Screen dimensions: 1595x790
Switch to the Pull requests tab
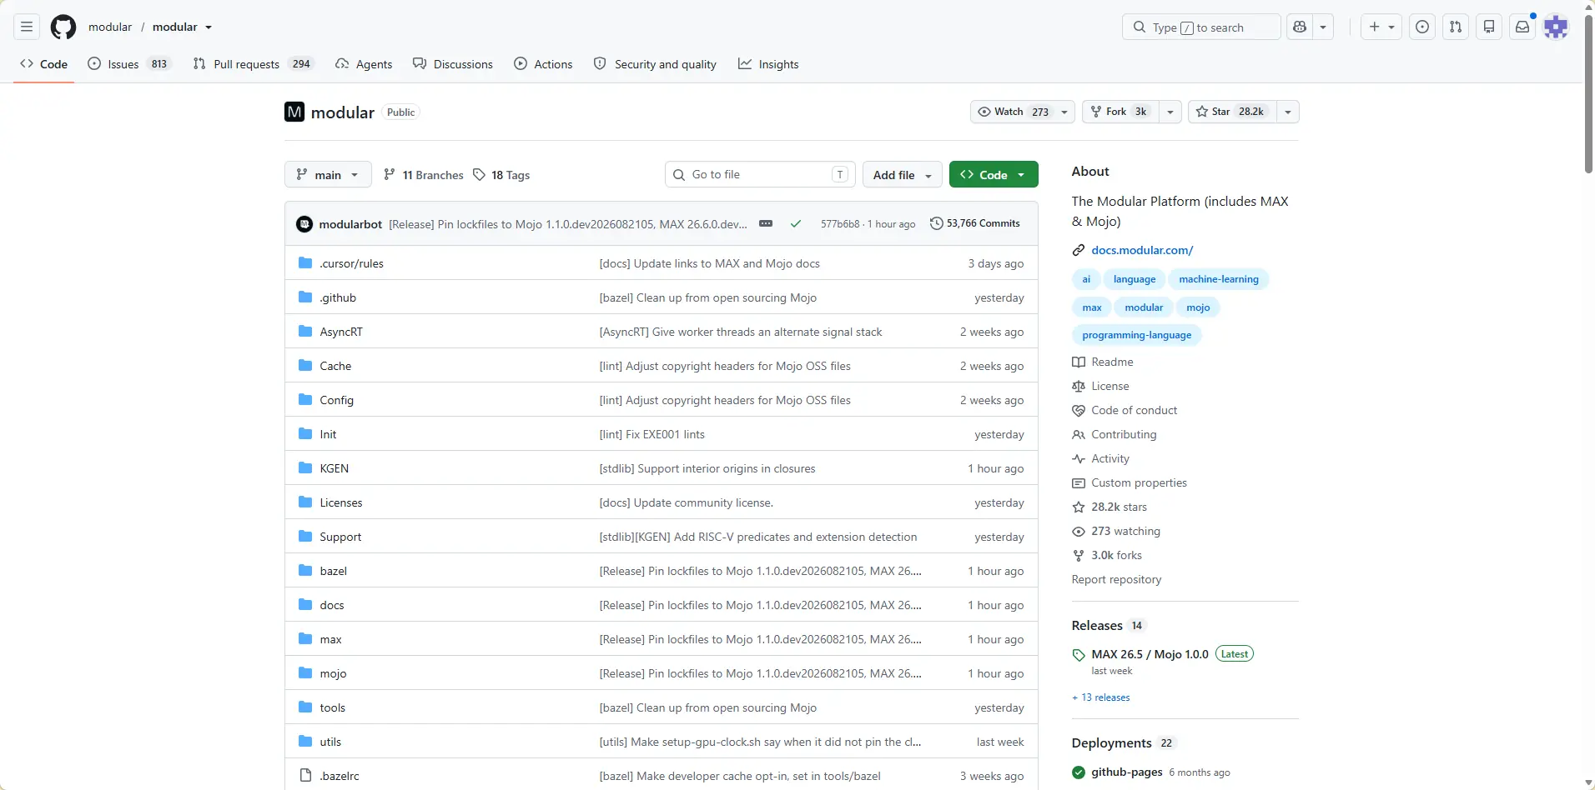point(254,64)
